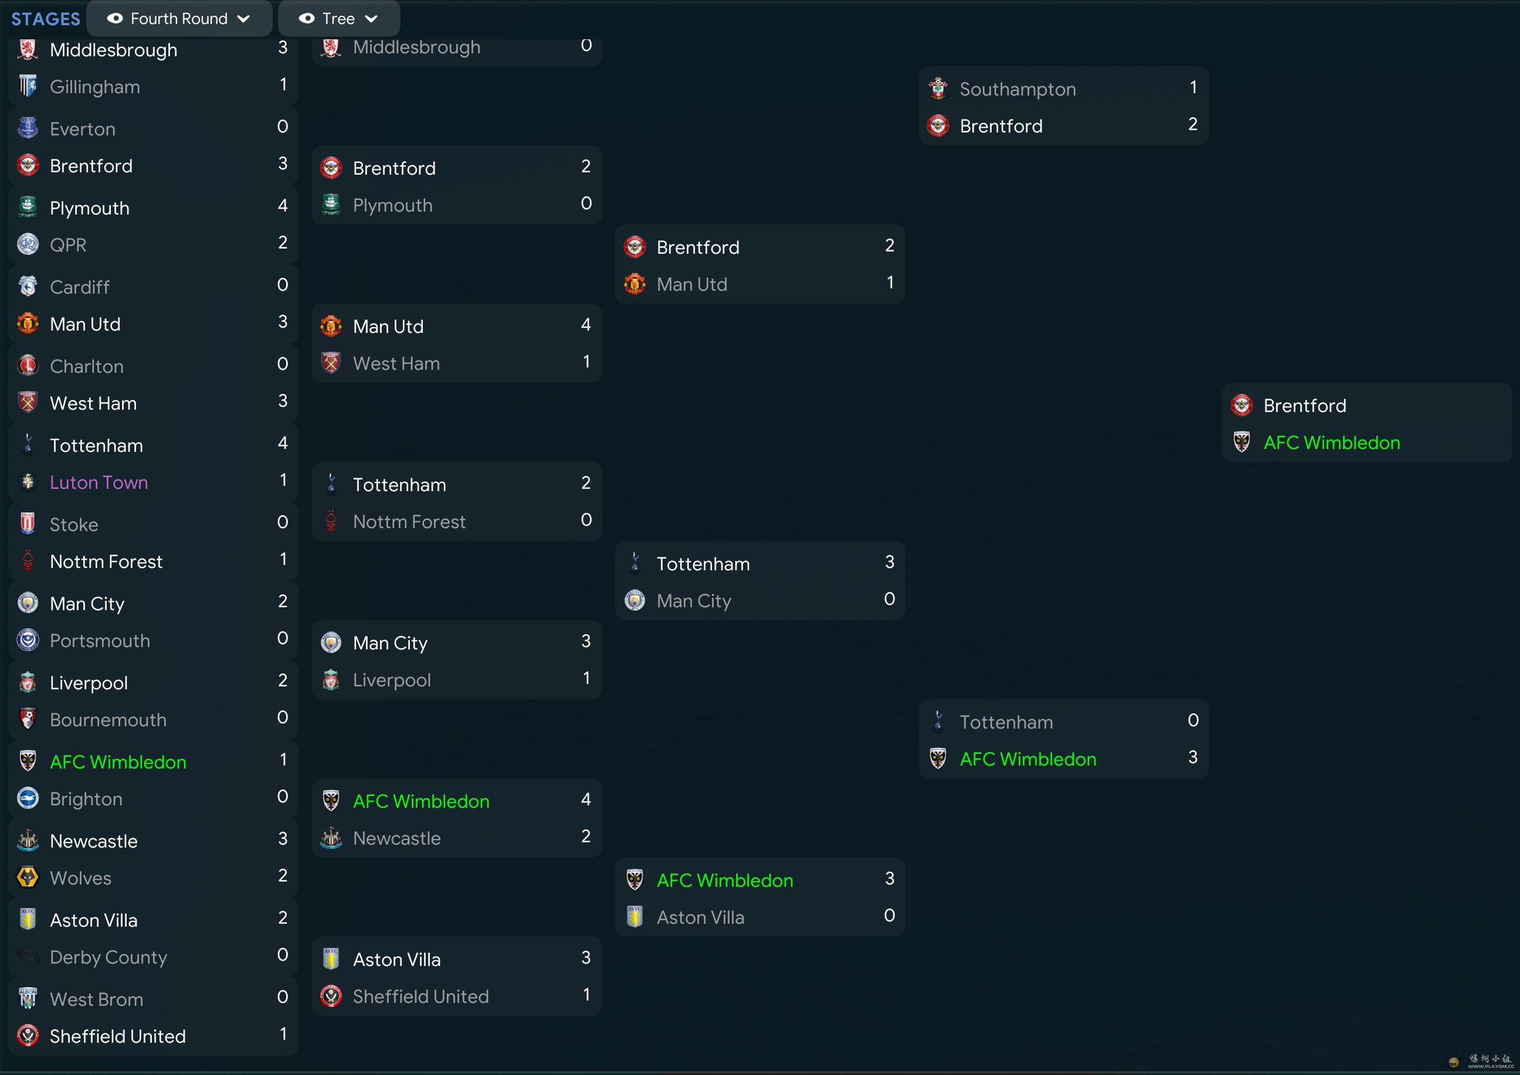Click the AFC Wimbledon club icon in bracket
Image resolution: width=1520 pixels, height=1075 pixels.
pyautogui.click(x=1243, y=442)
